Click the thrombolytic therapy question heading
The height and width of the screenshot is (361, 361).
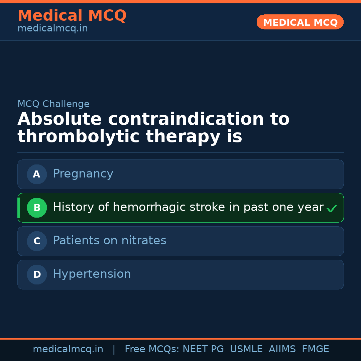pyautogui.click(x=153, y=128)
